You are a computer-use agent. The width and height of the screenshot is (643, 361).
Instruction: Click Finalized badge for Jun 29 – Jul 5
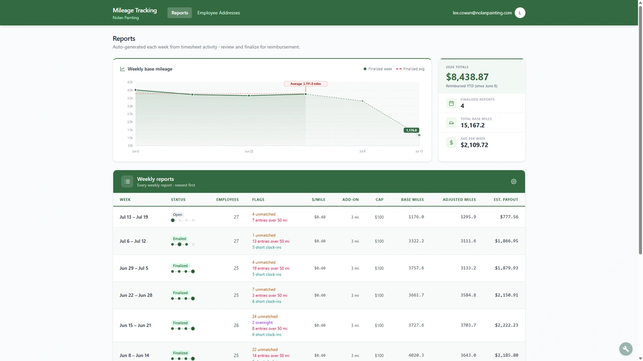pyautogui.click(x=180, y=266)
